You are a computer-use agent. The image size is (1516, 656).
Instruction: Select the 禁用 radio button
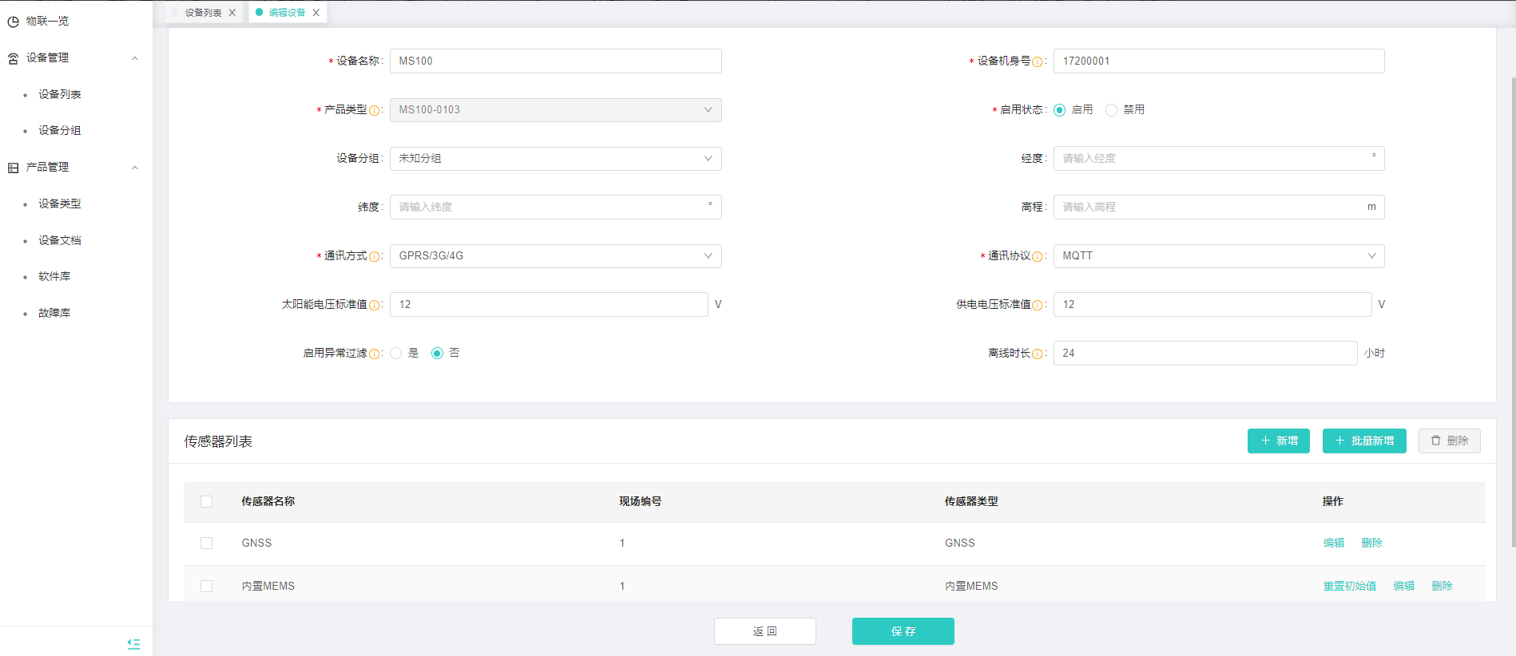point(1111,110)
